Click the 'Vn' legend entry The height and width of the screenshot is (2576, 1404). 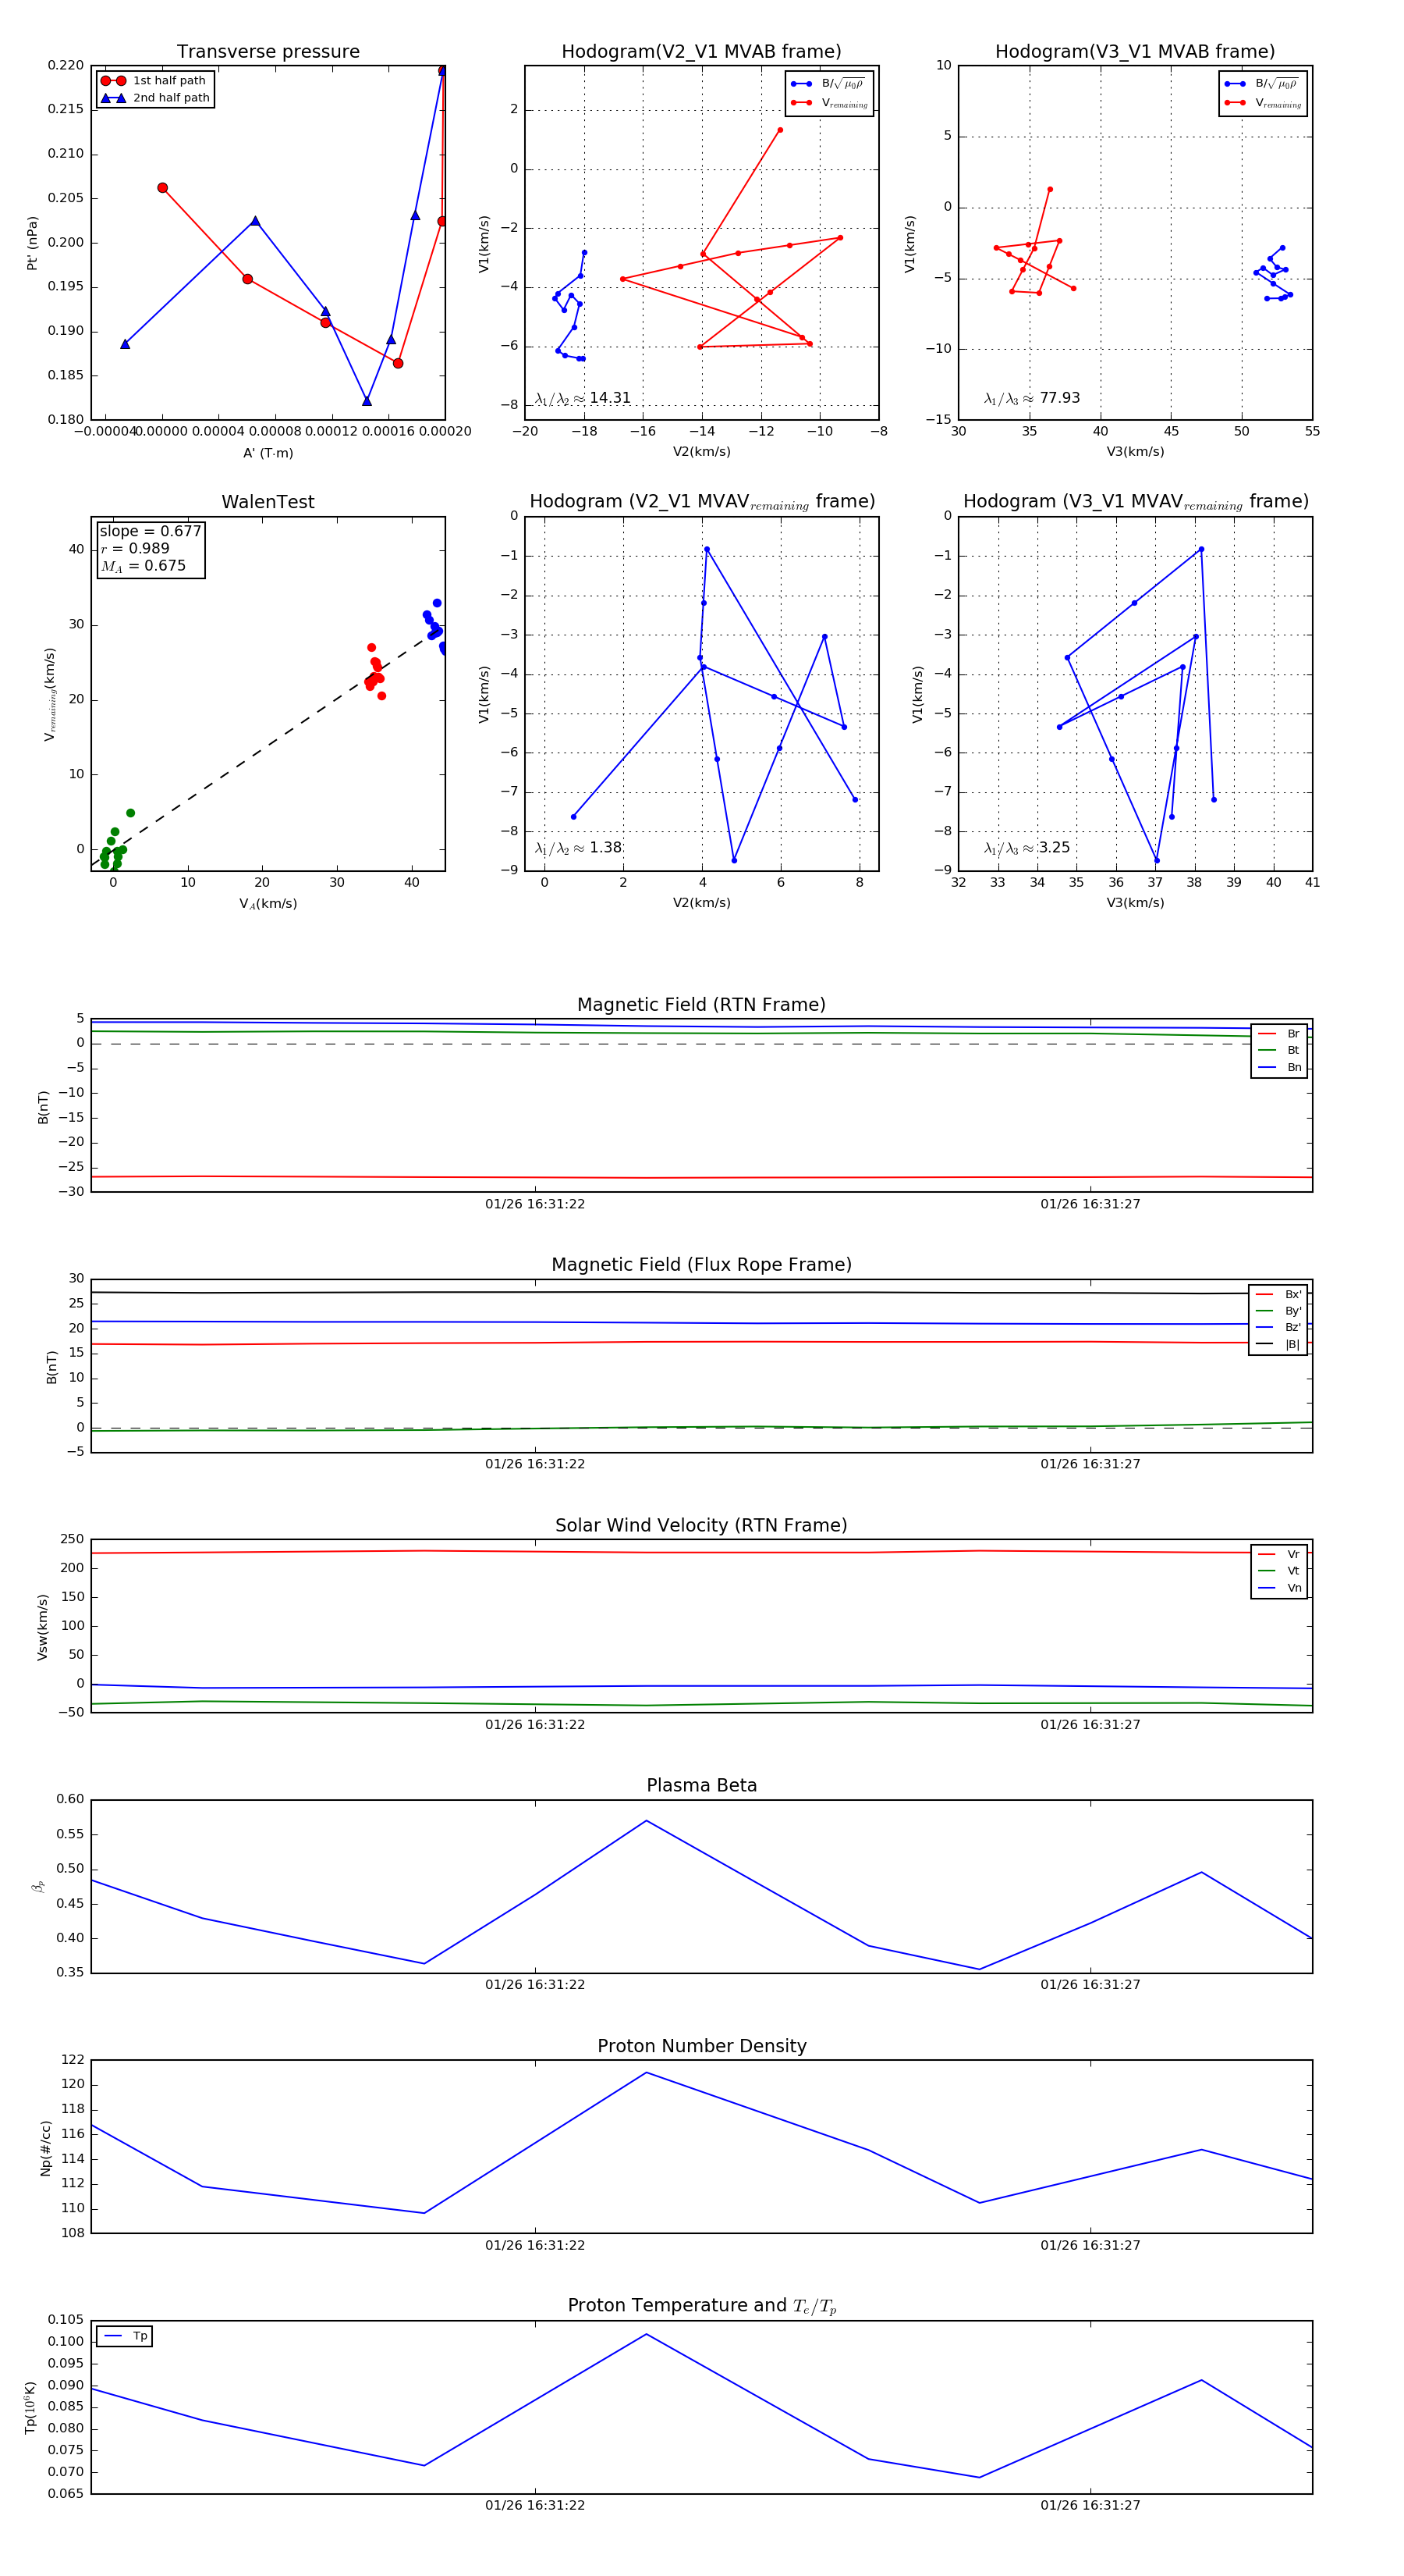pyautogui.click(x=1279, y=1588)
